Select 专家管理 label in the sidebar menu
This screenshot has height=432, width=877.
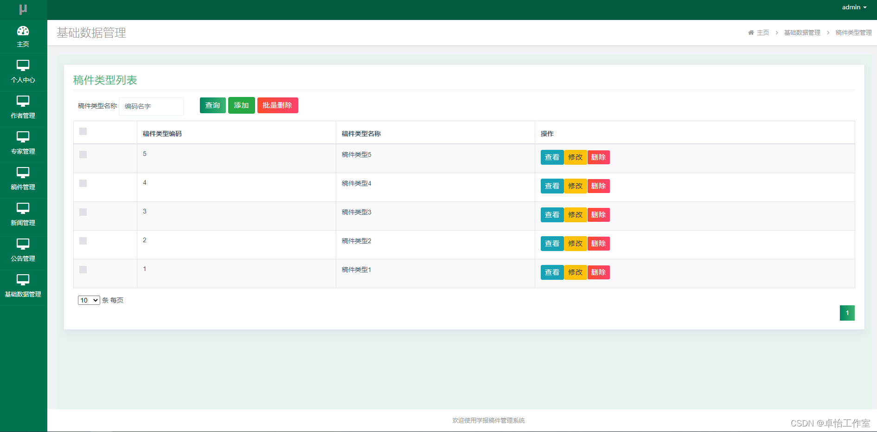(x=23, y=151)
